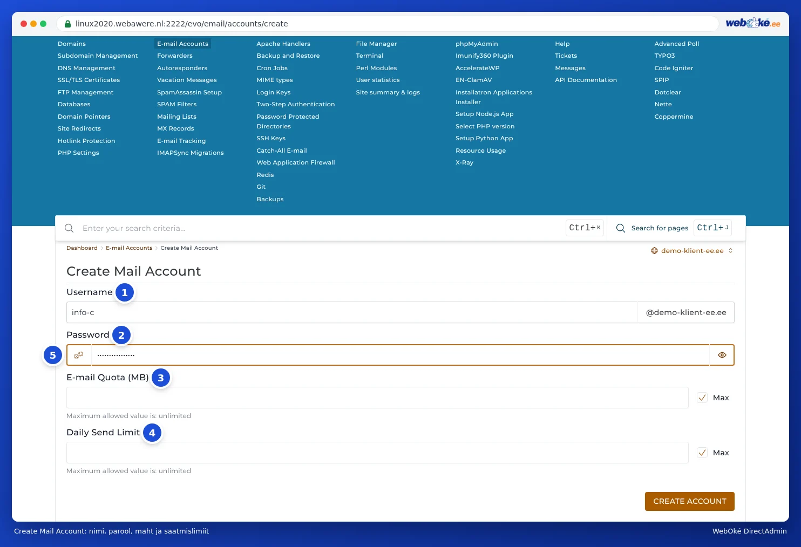The width and height of the screenshot is (801, 547).
Task: Click the WebOké logo
Action: pyautogui.click(x=752, y=23)
